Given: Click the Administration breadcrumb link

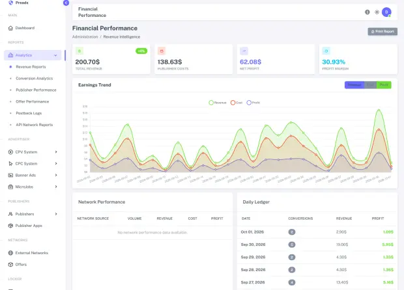Looking at the screenshot, I should [x=85, y=37].
